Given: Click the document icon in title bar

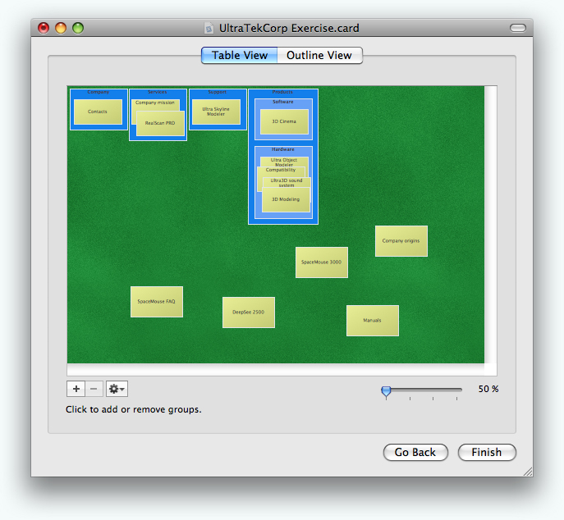Looking at the screenshot, I should click(x=209, y=28).
